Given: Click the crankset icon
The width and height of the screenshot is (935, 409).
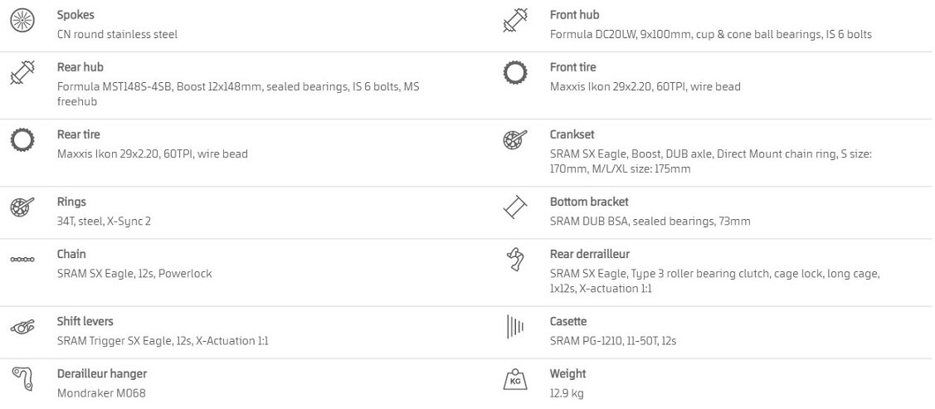Looking at the screenshot, I should click(x=515, y=140).
